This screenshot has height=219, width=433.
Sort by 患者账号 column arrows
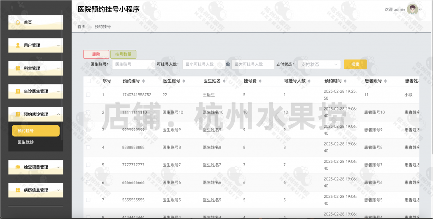pos(385,81)
